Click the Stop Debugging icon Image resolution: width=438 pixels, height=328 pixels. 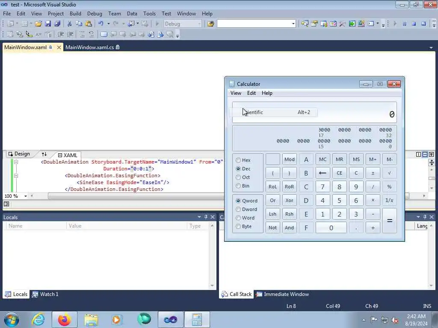coord(414,24)
